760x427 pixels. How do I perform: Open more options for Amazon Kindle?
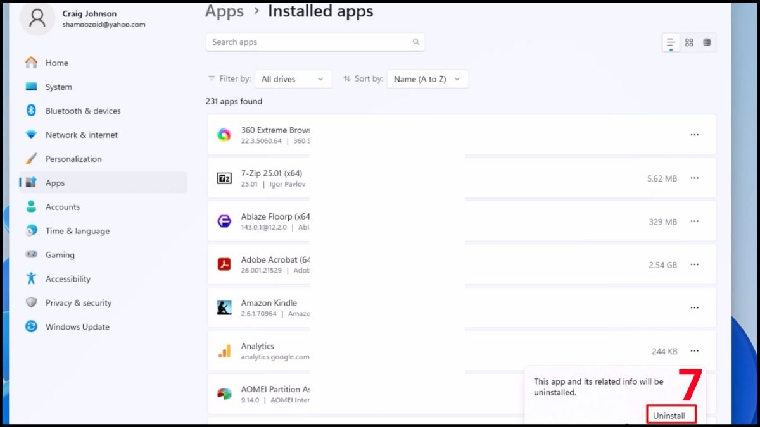point(695,307)
